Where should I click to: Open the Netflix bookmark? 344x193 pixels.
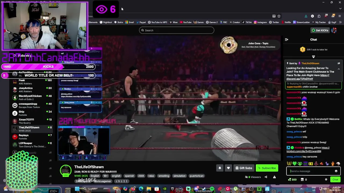tap(286, 22)
